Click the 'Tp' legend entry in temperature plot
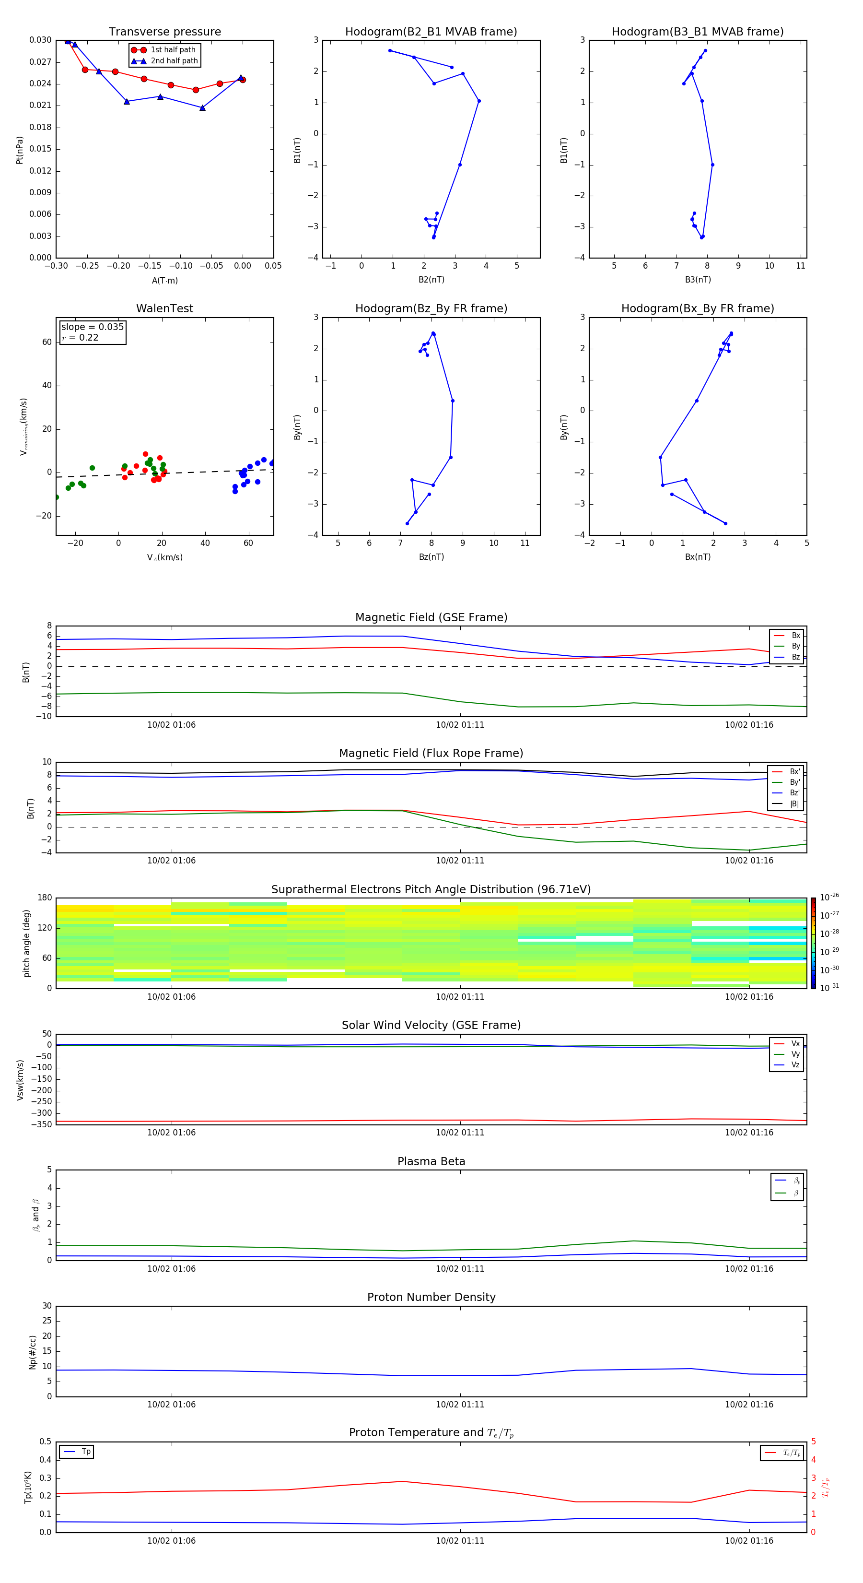This screenshot has width=863, height=1583. pos(77,1452)
